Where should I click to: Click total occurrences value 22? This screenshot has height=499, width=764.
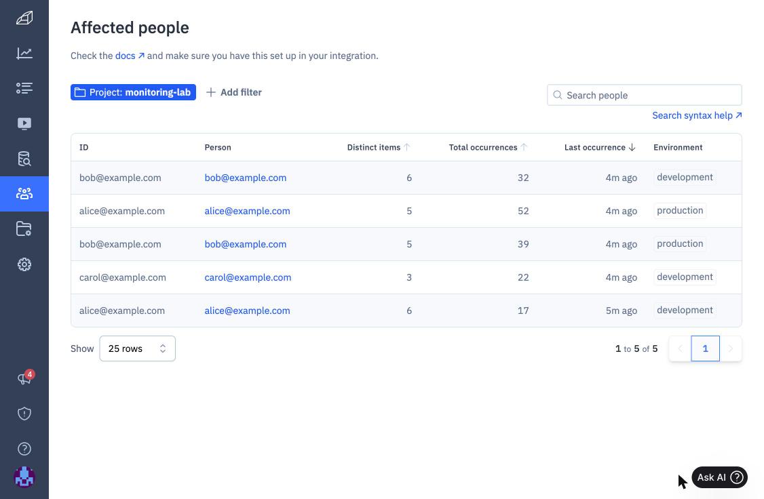pyautogui.click(x=523, y=277)
